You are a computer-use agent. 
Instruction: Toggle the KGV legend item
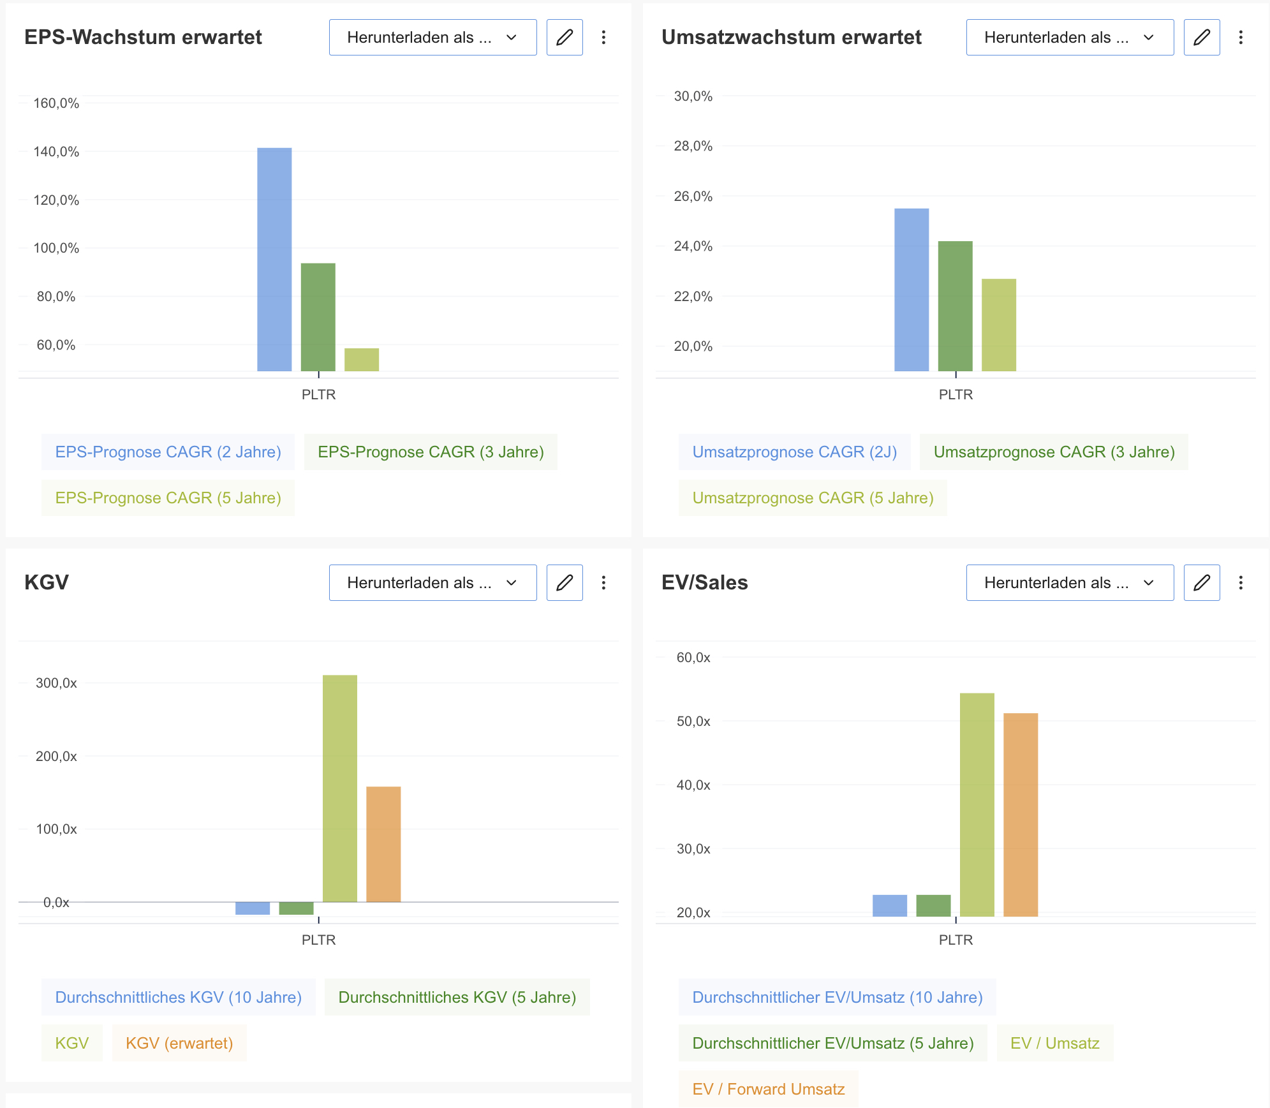coord(72,1043)
